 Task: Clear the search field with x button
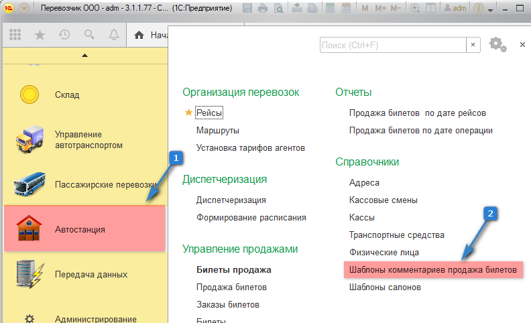(473, 45)
